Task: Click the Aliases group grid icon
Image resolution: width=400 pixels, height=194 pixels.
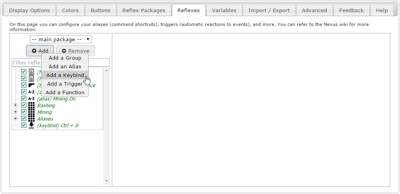Action: [x=31, y=119]
